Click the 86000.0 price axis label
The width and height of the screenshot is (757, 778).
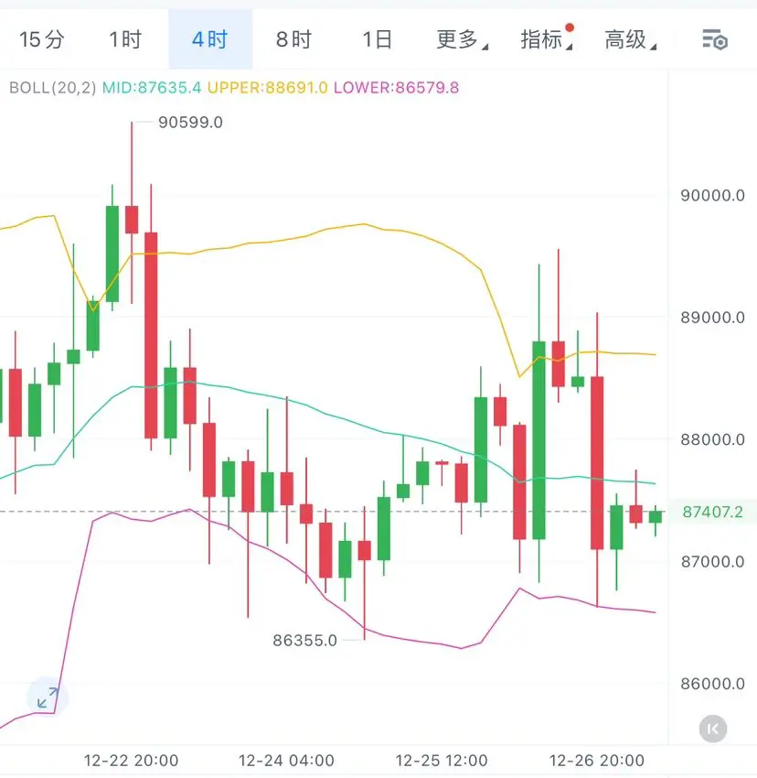[712, 684]
